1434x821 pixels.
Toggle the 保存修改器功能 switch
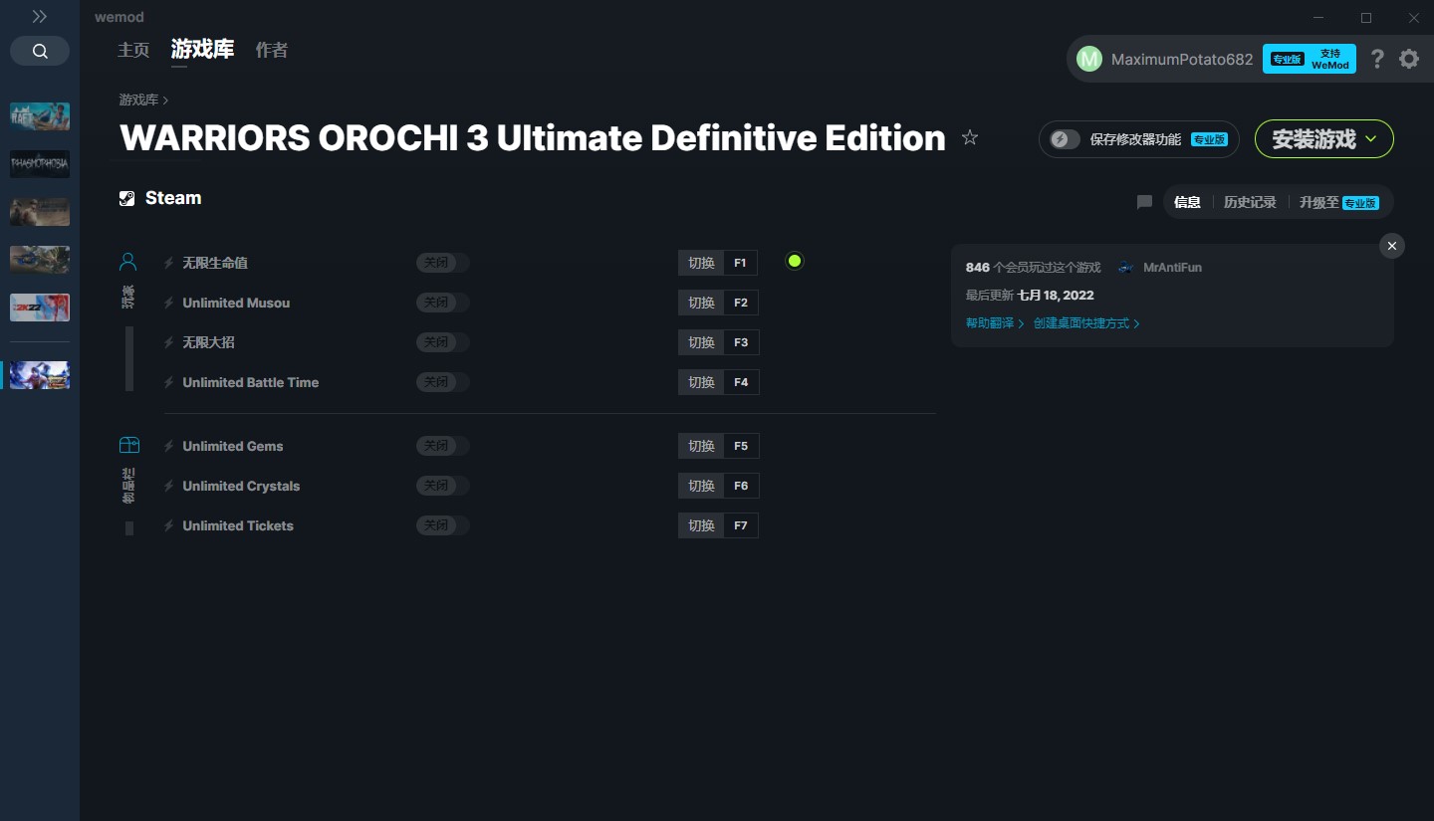click(x=1065, y=139)
